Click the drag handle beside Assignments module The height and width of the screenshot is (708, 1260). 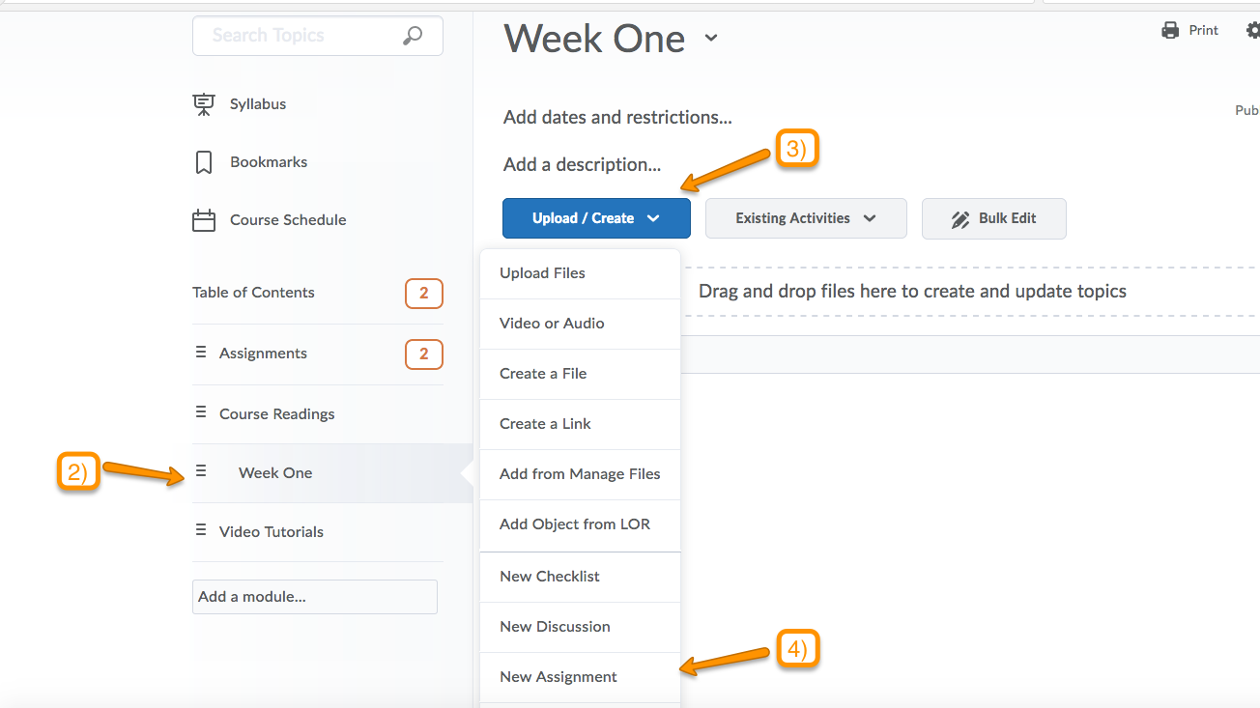pyautogui.click(x=201, y=353)
